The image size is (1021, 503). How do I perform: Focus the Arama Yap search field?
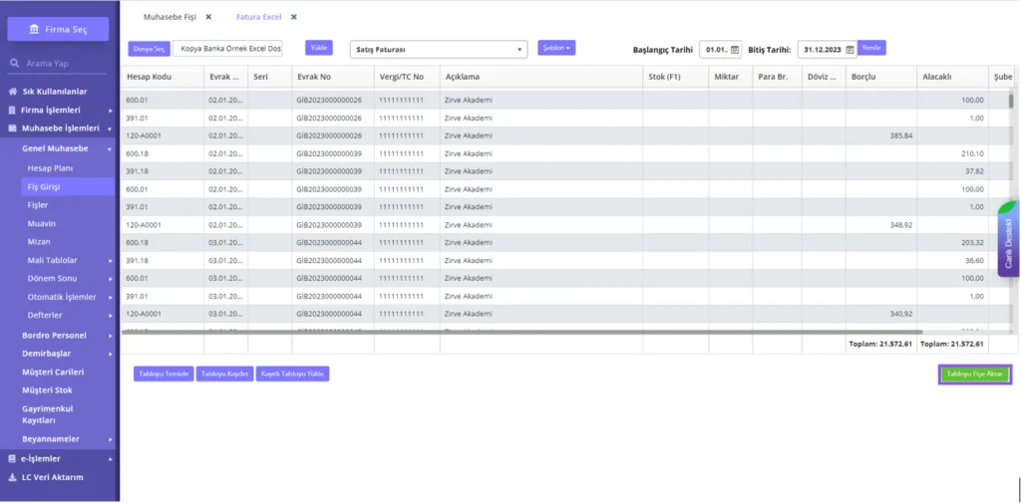[x=59, y=64]
